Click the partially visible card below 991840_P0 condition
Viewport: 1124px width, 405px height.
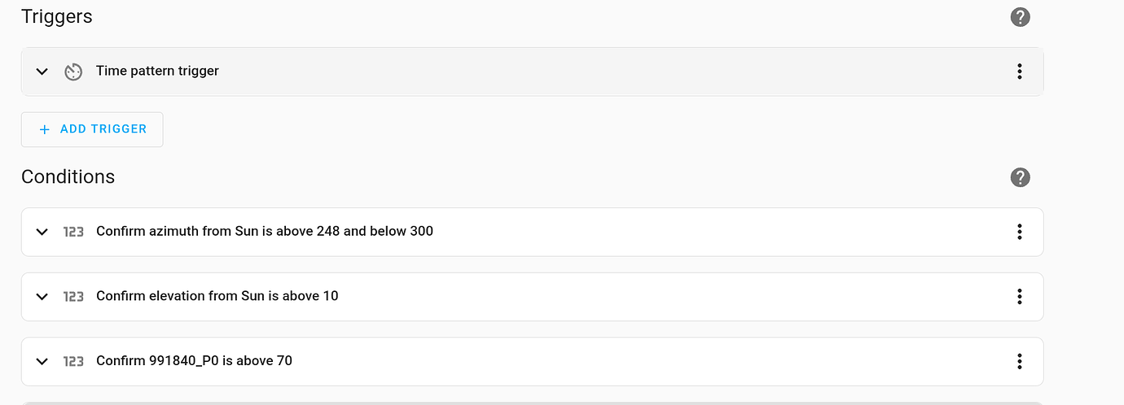click(x=532, y=403)
